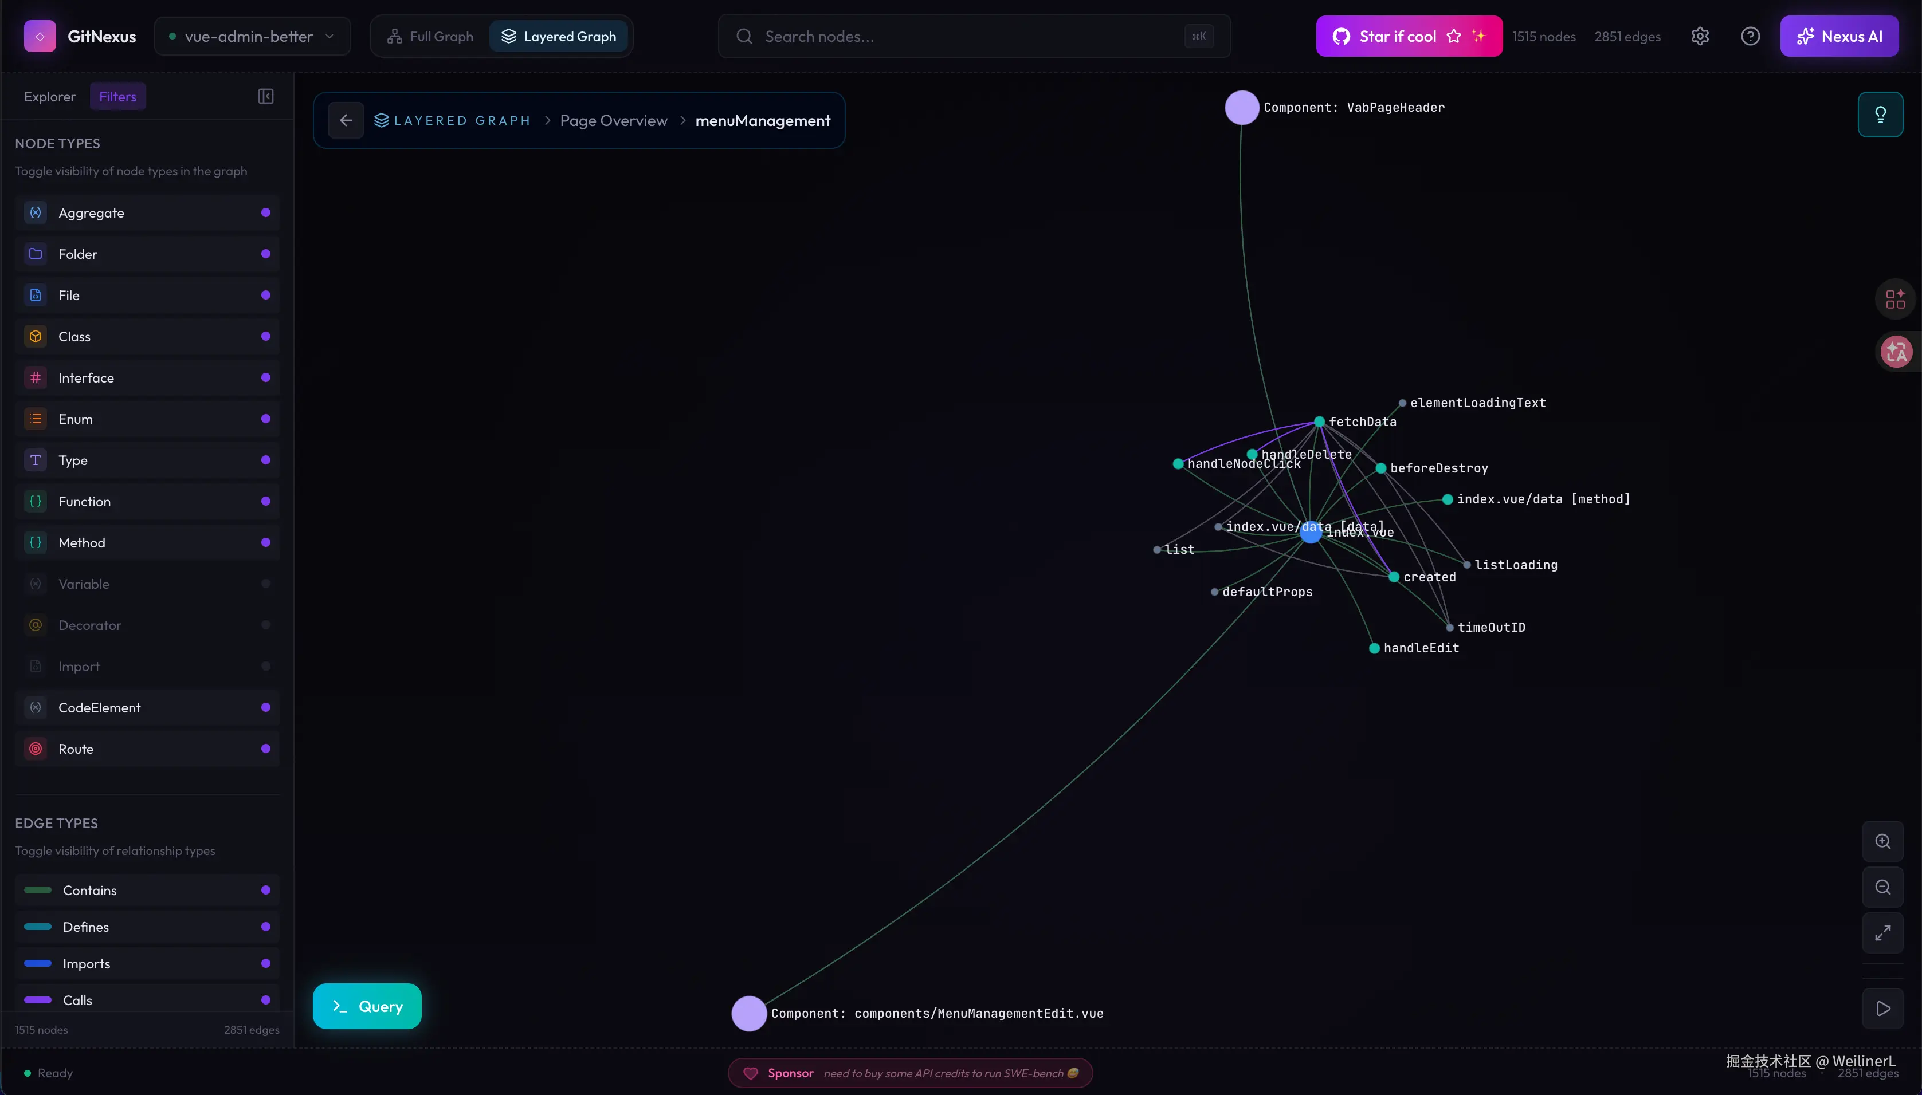Select the Filters tab

(x=117, y=96)
